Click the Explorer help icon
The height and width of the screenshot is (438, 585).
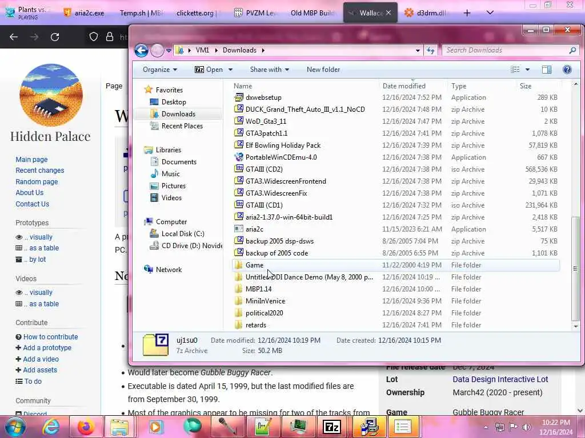click(x=567, y=70)
